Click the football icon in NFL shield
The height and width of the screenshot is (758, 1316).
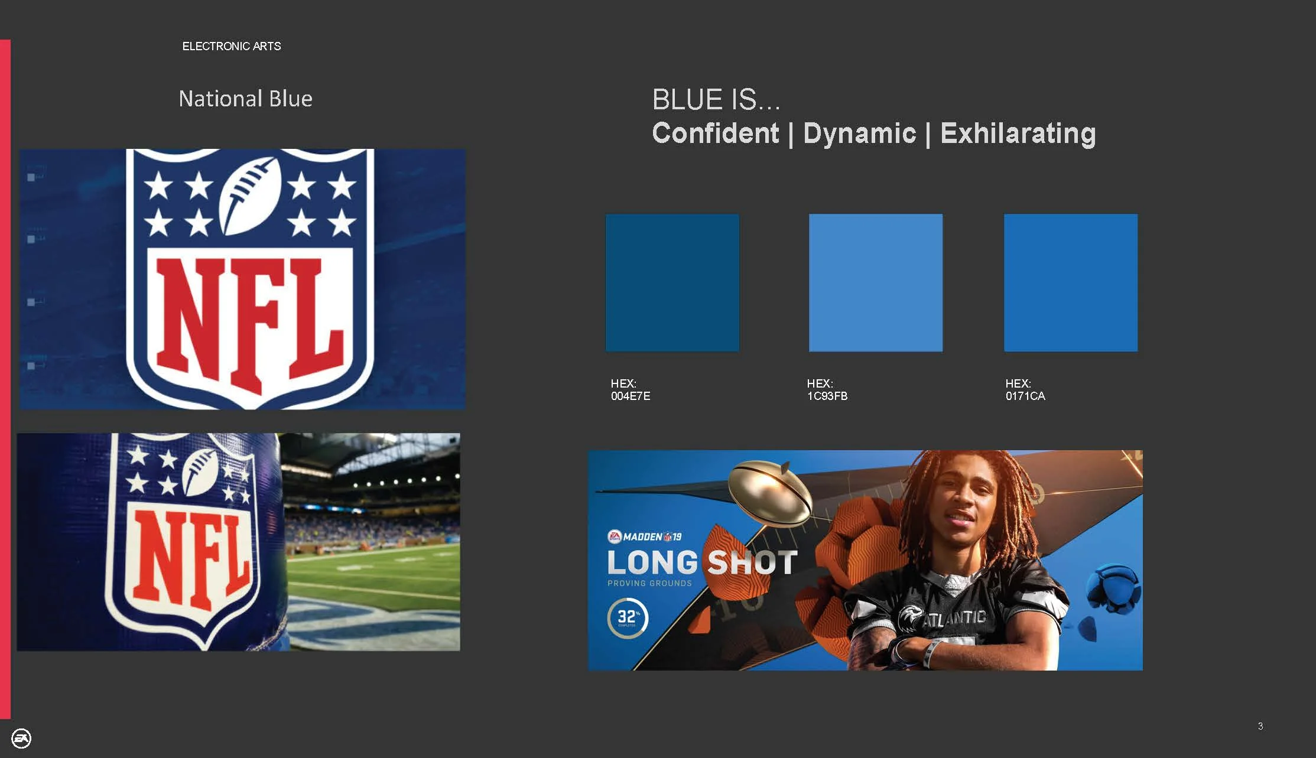coord(250,197)
